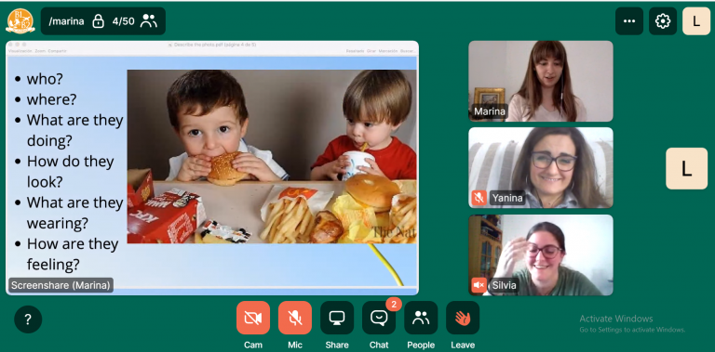Click the 4/50 participant count

click(x=123, y=21)
